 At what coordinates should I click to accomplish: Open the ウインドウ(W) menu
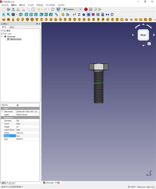tap(50, 5)
